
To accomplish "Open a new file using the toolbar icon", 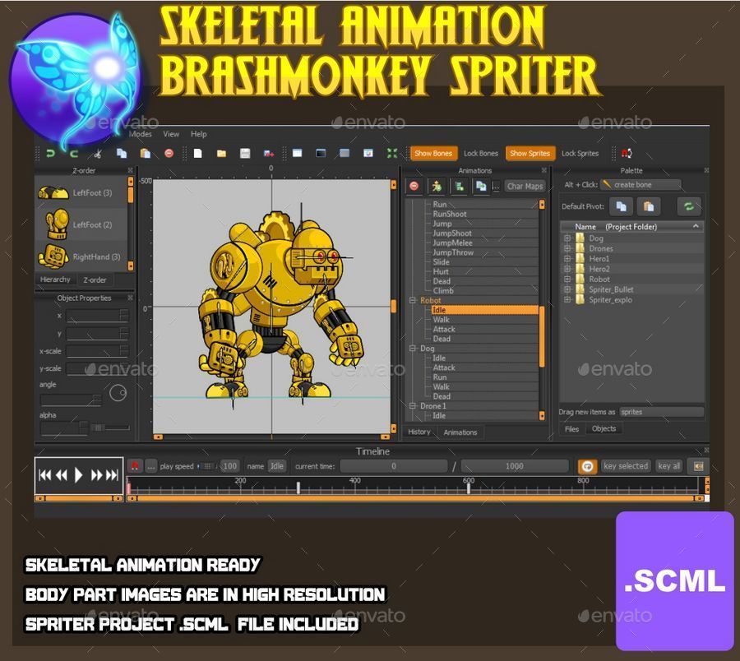I will (197, 153).
